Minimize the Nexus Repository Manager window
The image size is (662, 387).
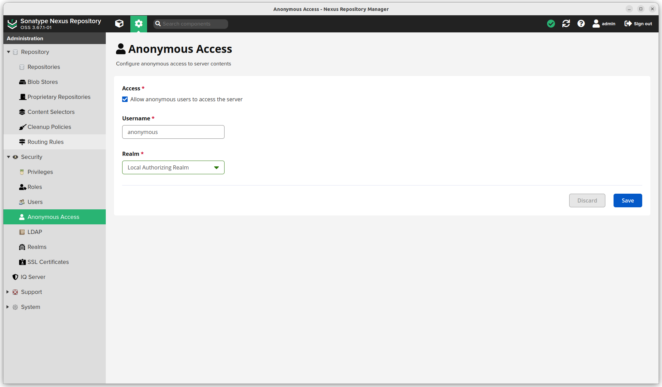coord(629,9)
